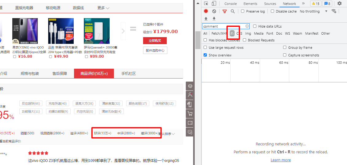Go to next accessory with right arrow
347x165 pixels.
pyautogui.click(x=123, y=31)
